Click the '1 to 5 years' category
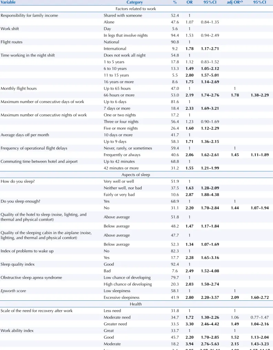The height and width of the screenshot is (350, 273). 114,62
